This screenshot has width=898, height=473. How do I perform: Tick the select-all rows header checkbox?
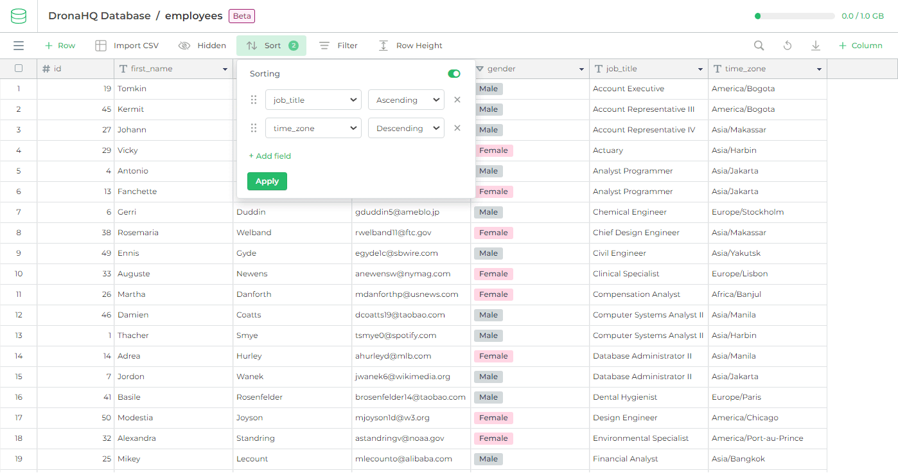click(x=19, y=68)
